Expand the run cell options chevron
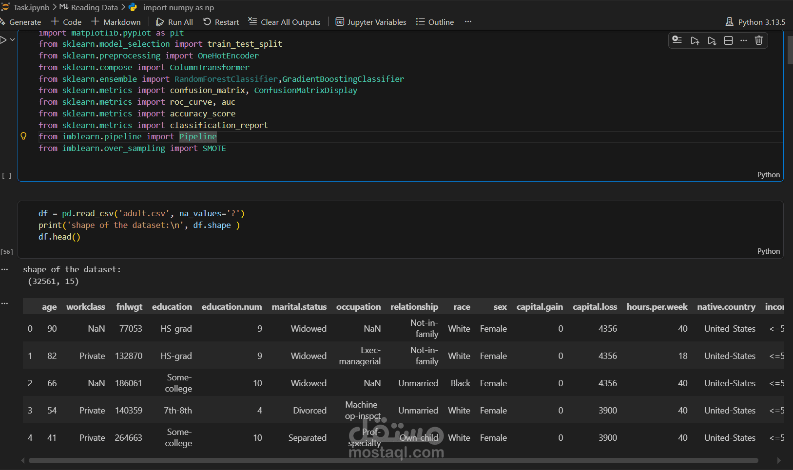Image resolution: width=793 pixels, height=470 pixels. pyautogui.click(x=13, y=40)
